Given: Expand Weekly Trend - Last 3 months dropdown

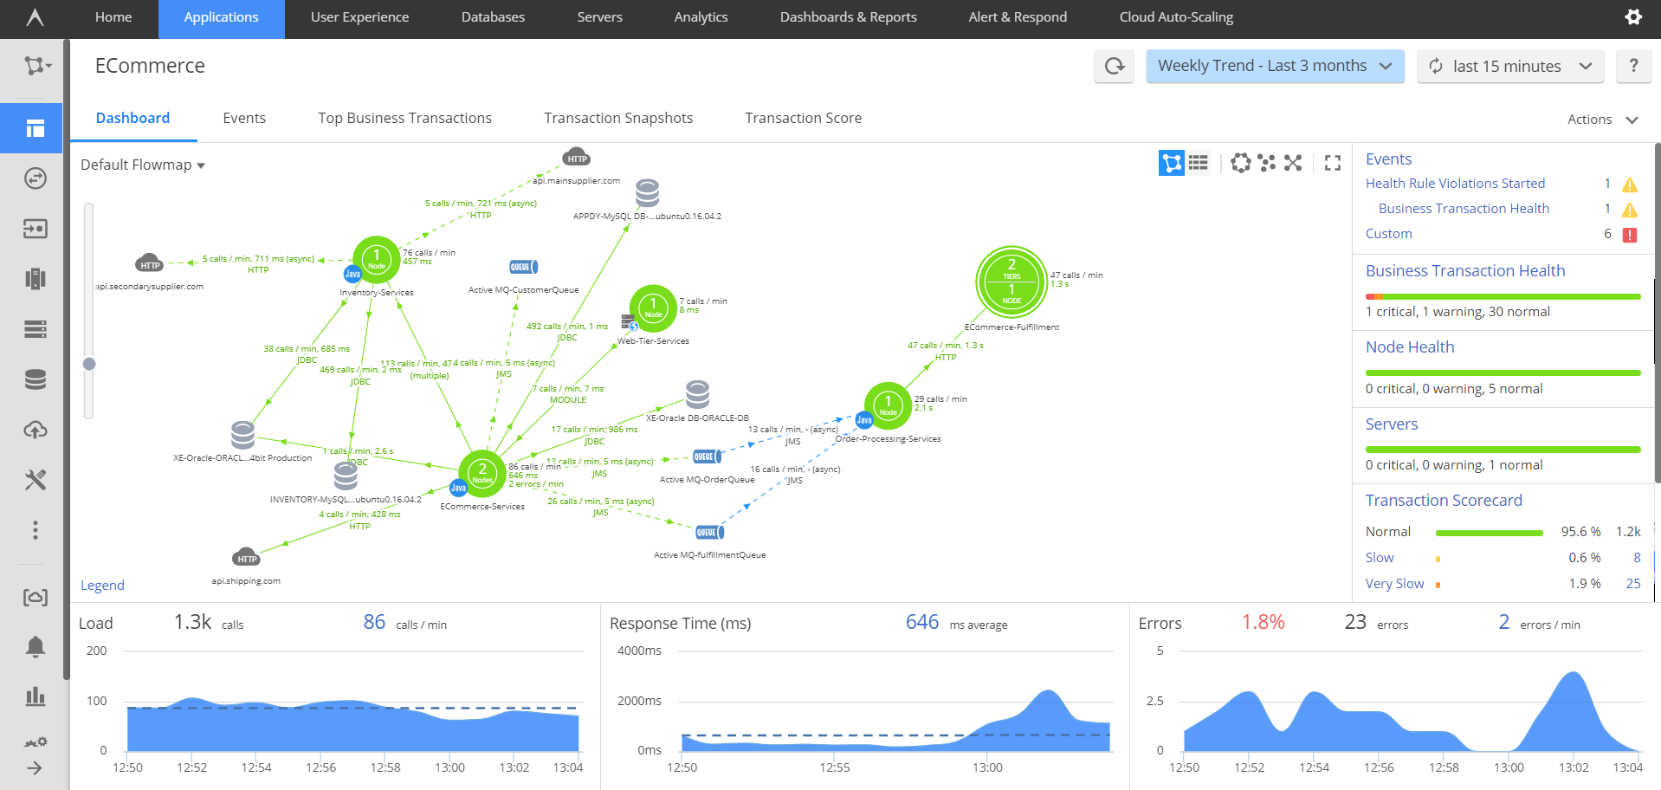Looking at the screenshot, I should [x=1274, y=66].
